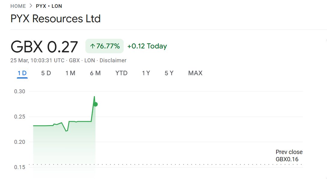Click the green current-price dot on chart

(x=95, y=104)
